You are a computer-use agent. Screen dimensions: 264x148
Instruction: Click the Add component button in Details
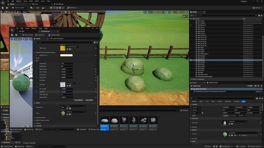(250, 86)
